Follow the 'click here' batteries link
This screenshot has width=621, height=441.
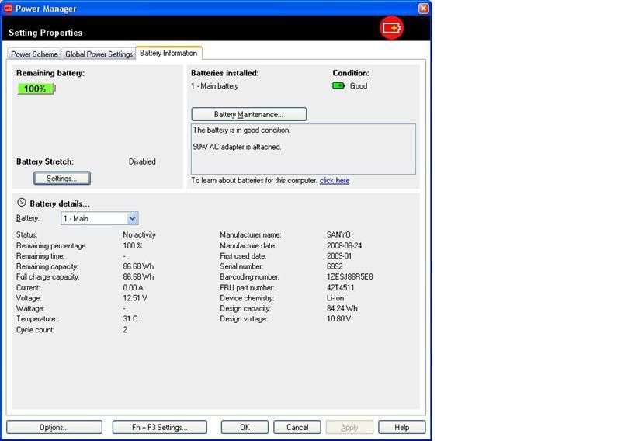[335, 181]
